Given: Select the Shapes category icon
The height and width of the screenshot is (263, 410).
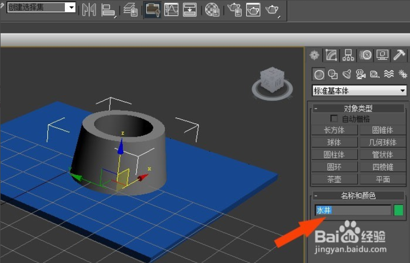Looking at the screenshot, I should pos(332,75).
